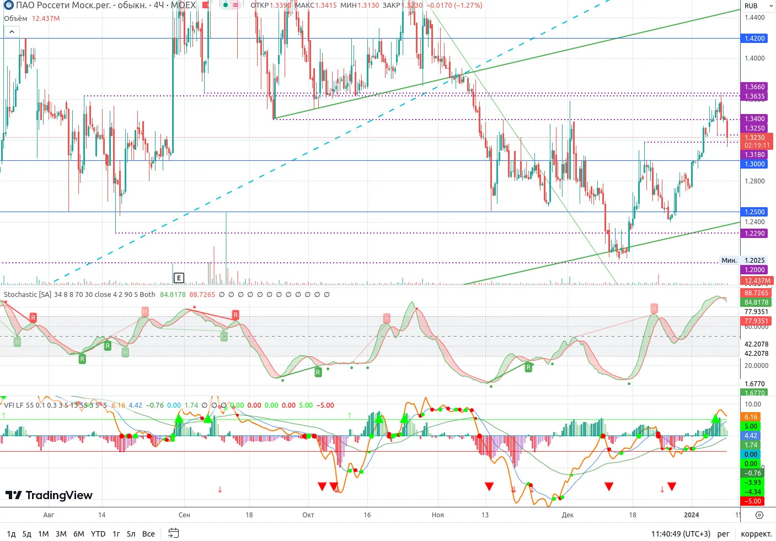
Task: Click the red −5.00 VFI scale label
Action: pyautogui.click(x=752, y=501)
